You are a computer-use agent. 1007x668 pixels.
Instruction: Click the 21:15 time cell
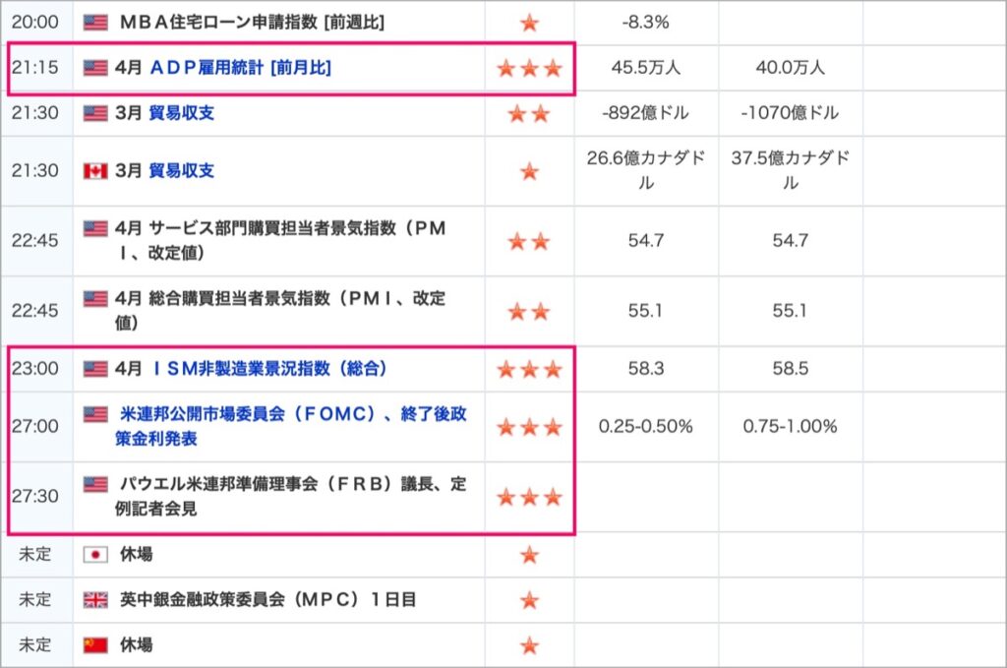tap(34, 68)
